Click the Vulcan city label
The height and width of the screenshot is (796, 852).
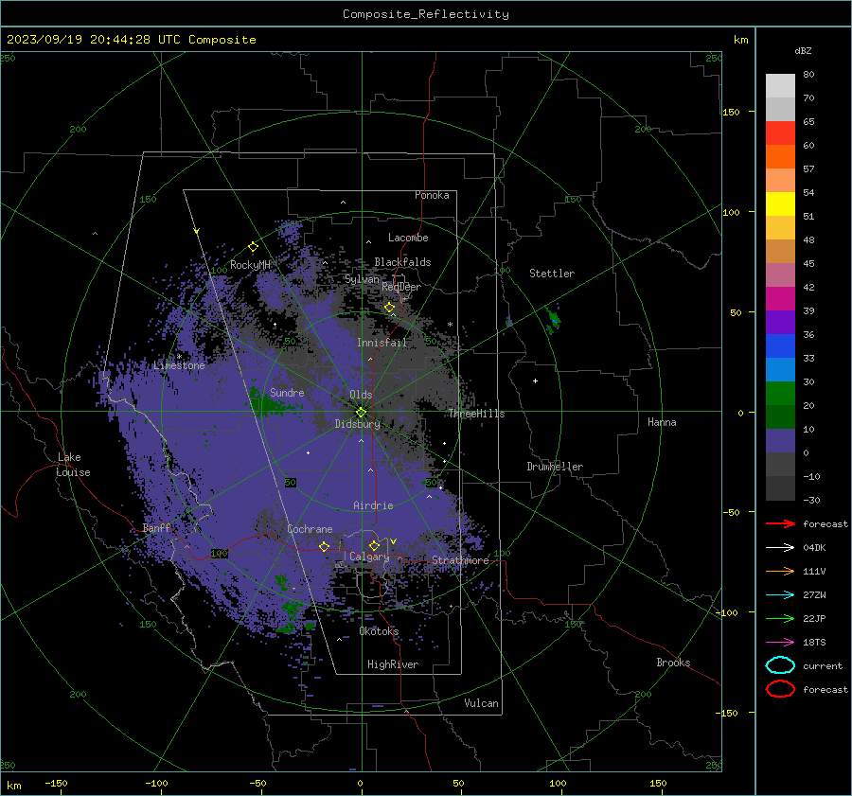point(481,703)
